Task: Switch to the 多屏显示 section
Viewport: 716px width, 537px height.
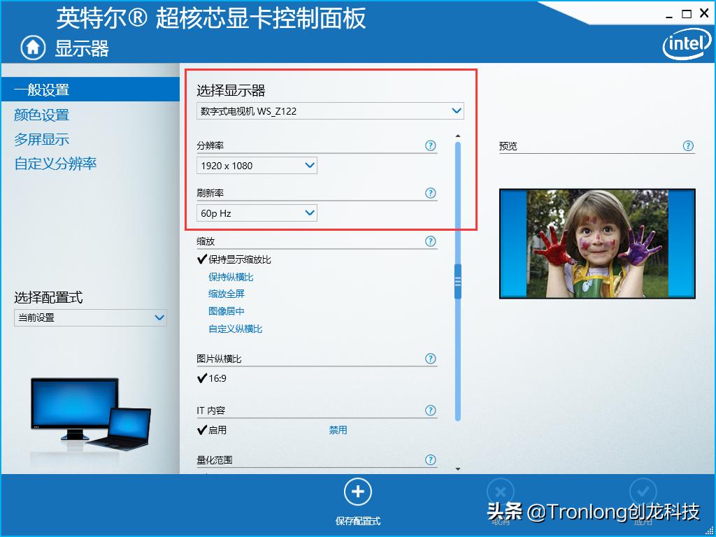Action: 41,139
